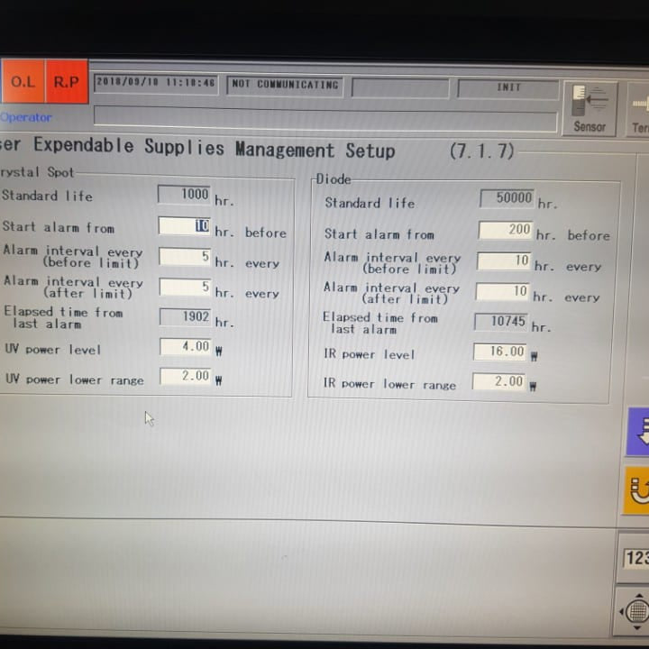Click the yellow return arrow icon

point(637,491)
